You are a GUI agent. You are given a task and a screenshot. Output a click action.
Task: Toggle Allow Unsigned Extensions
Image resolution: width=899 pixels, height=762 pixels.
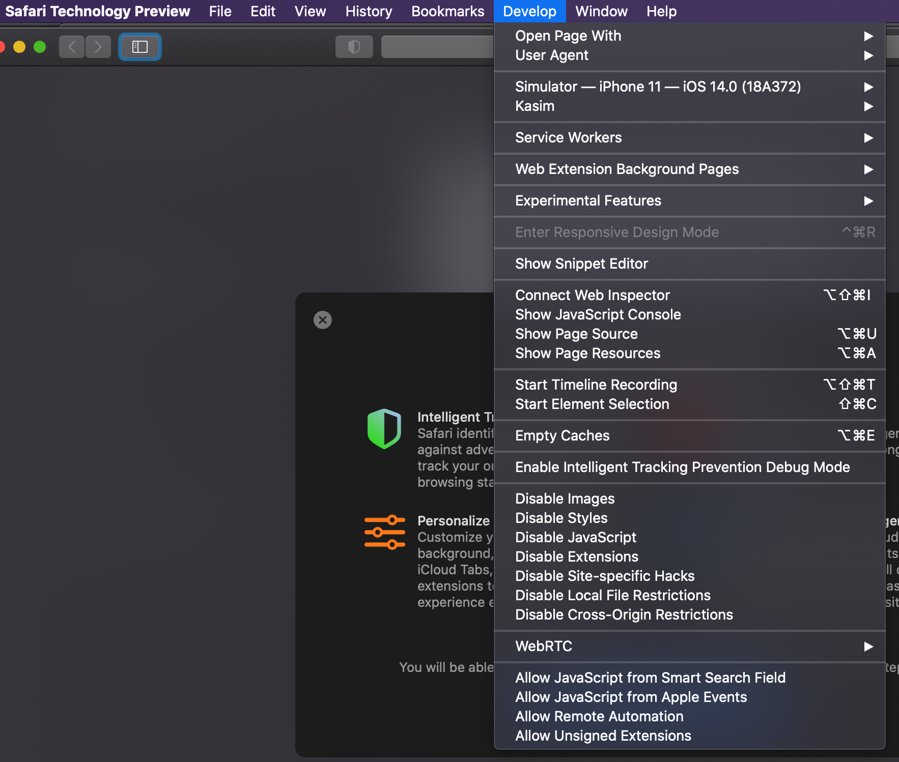click(690, 736)
